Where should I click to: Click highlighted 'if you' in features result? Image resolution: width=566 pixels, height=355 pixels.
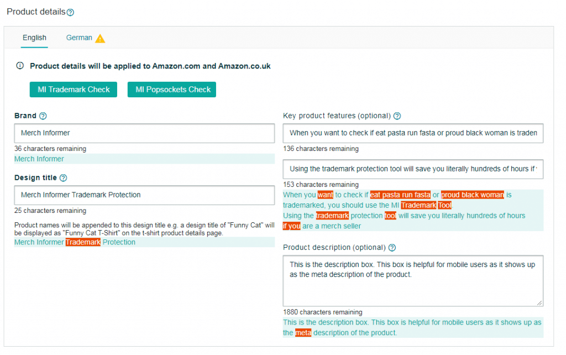pos(292,226)
